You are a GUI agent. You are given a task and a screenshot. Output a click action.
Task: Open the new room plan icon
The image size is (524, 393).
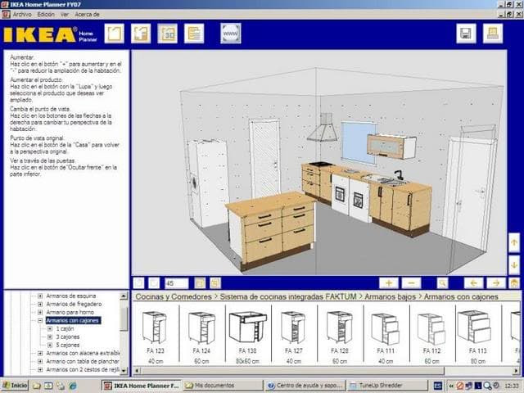click(x=115, y=34)
